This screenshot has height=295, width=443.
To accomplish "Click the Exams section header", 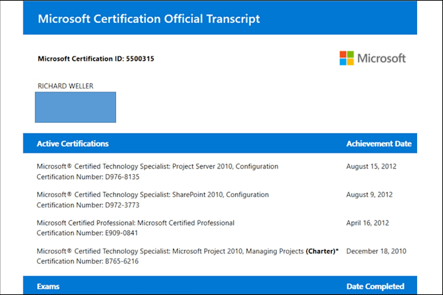I will [x=48, y=287].
